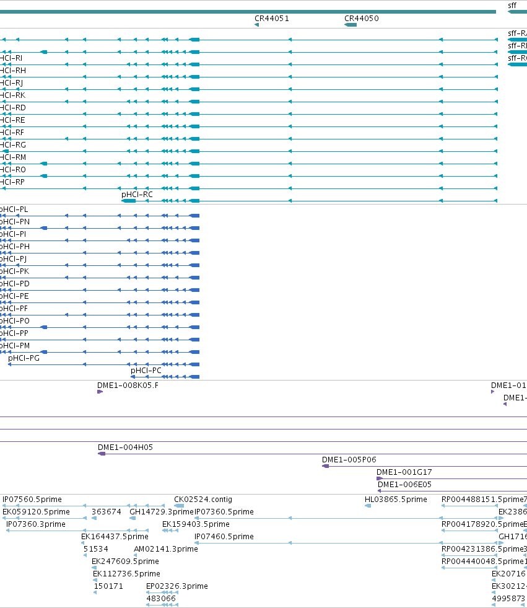Viewport: 527px width, 608px height.
Task: Select the pHCl-PH protein label
Action: [x=15, y=247]
